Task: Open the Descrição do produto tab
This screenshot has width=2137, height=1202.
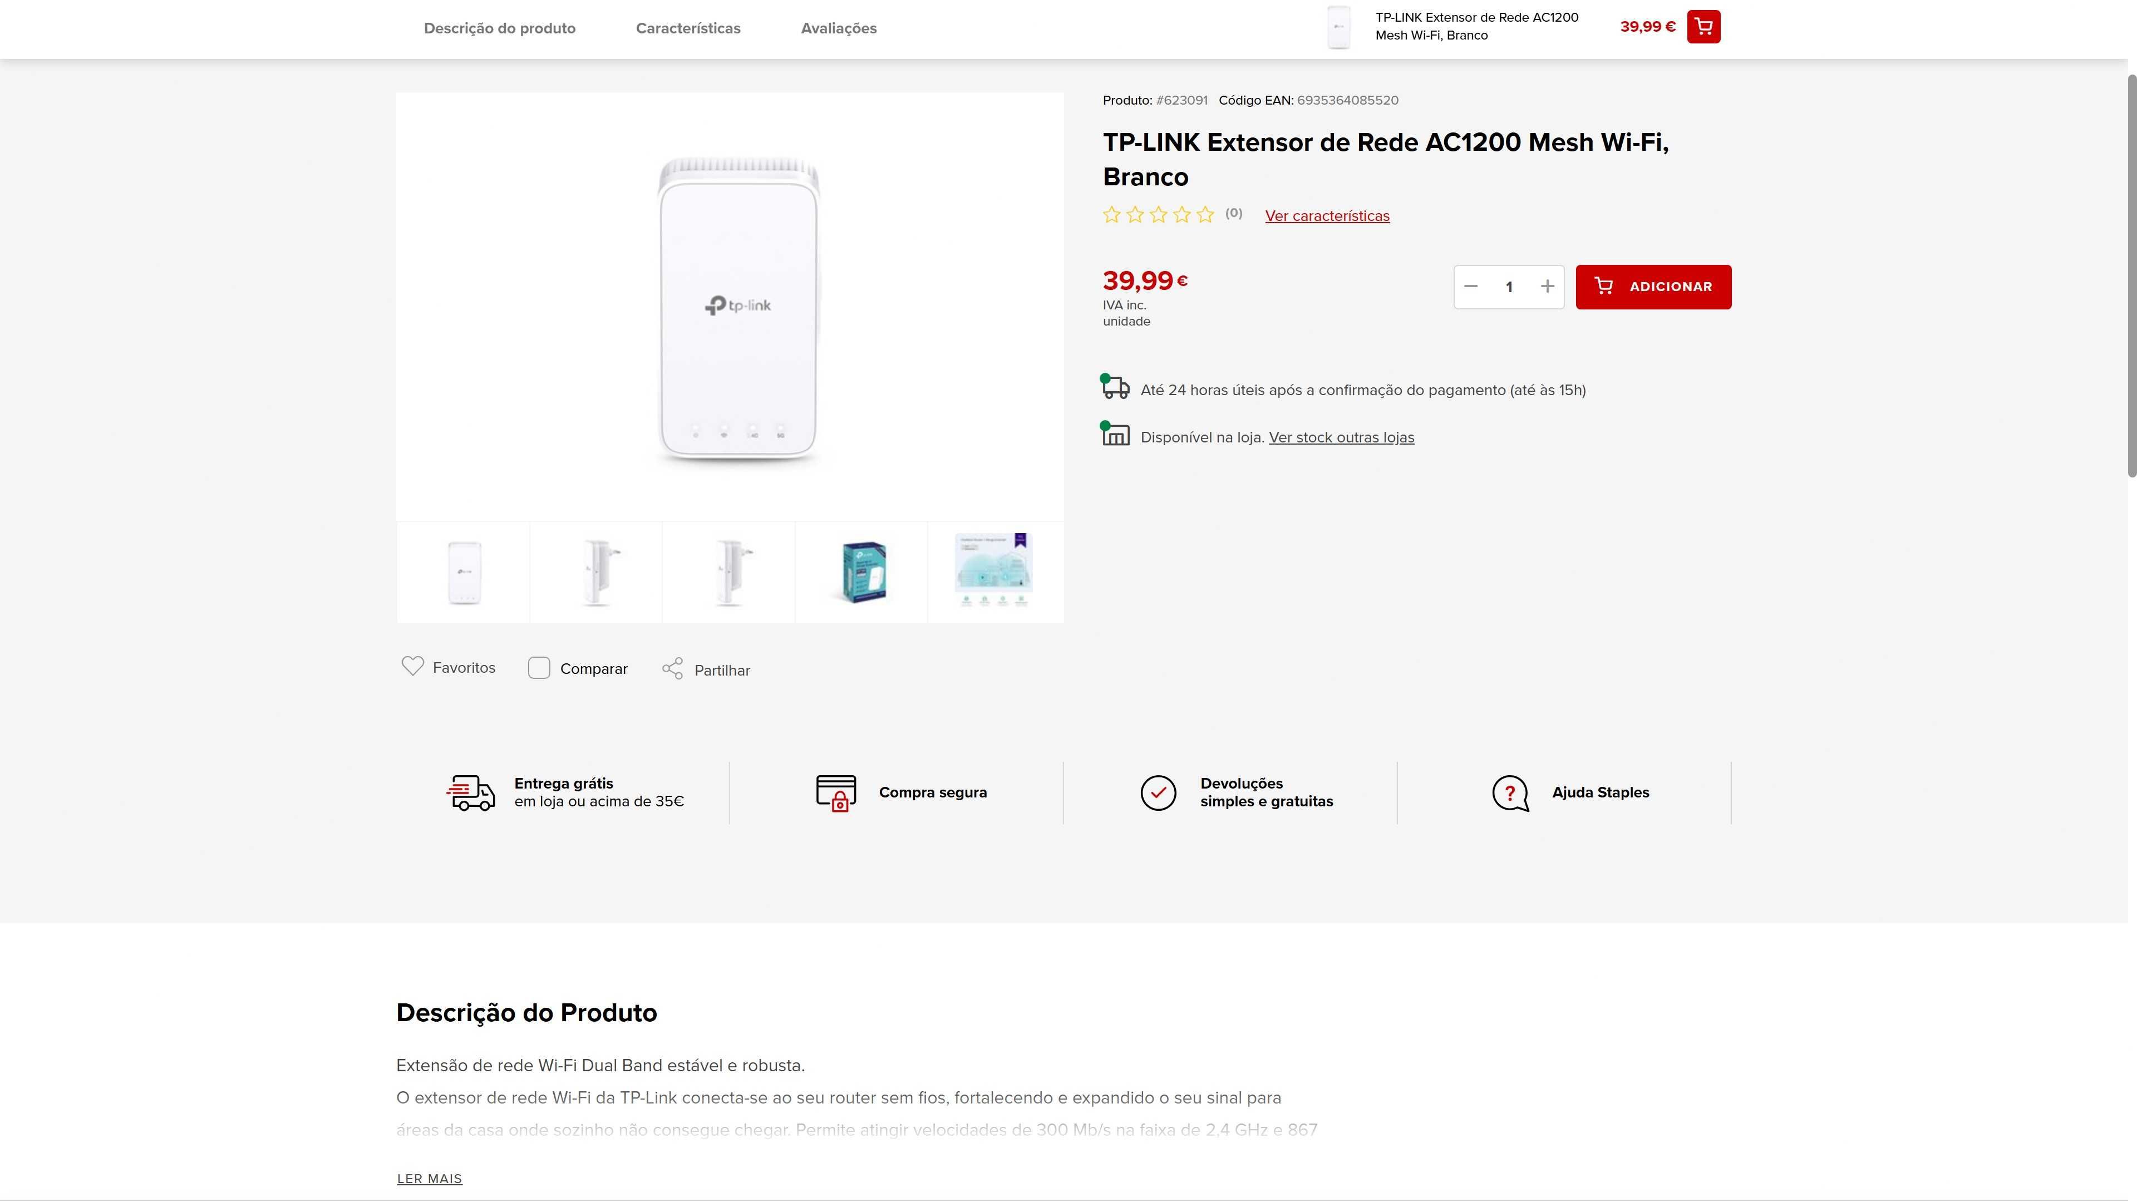Action: [x=499, y=28]
